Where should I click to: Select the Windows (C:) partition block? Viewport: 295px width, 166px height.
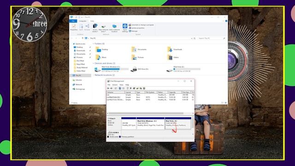point(151,123)
